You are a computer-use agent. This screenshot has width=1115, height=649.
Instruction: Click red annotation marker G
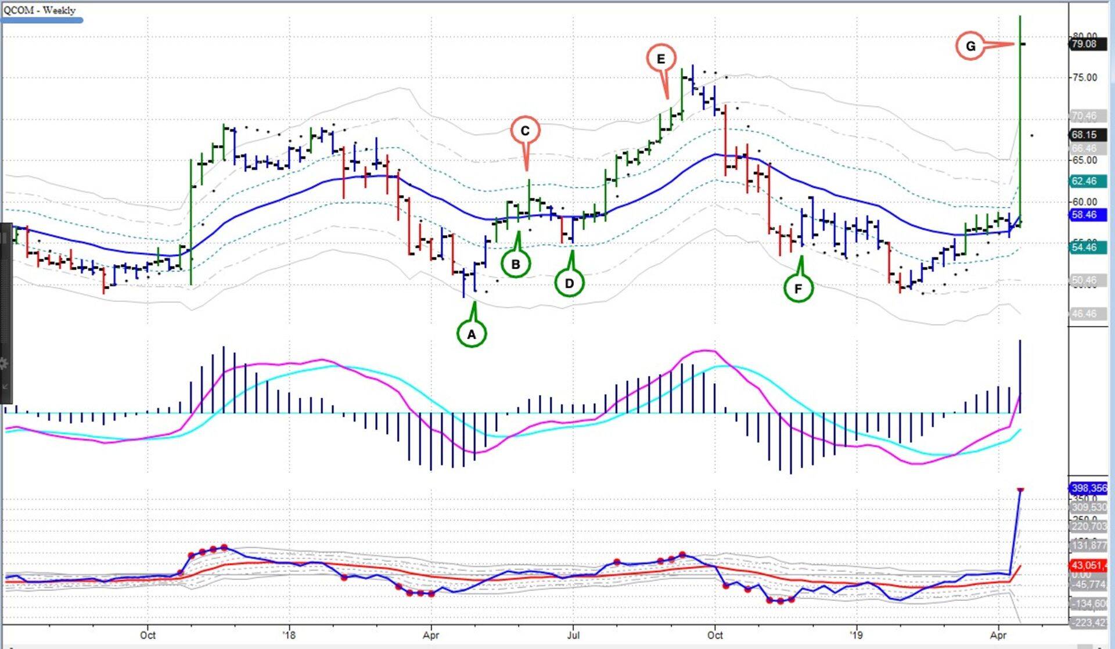click(970, 46)
